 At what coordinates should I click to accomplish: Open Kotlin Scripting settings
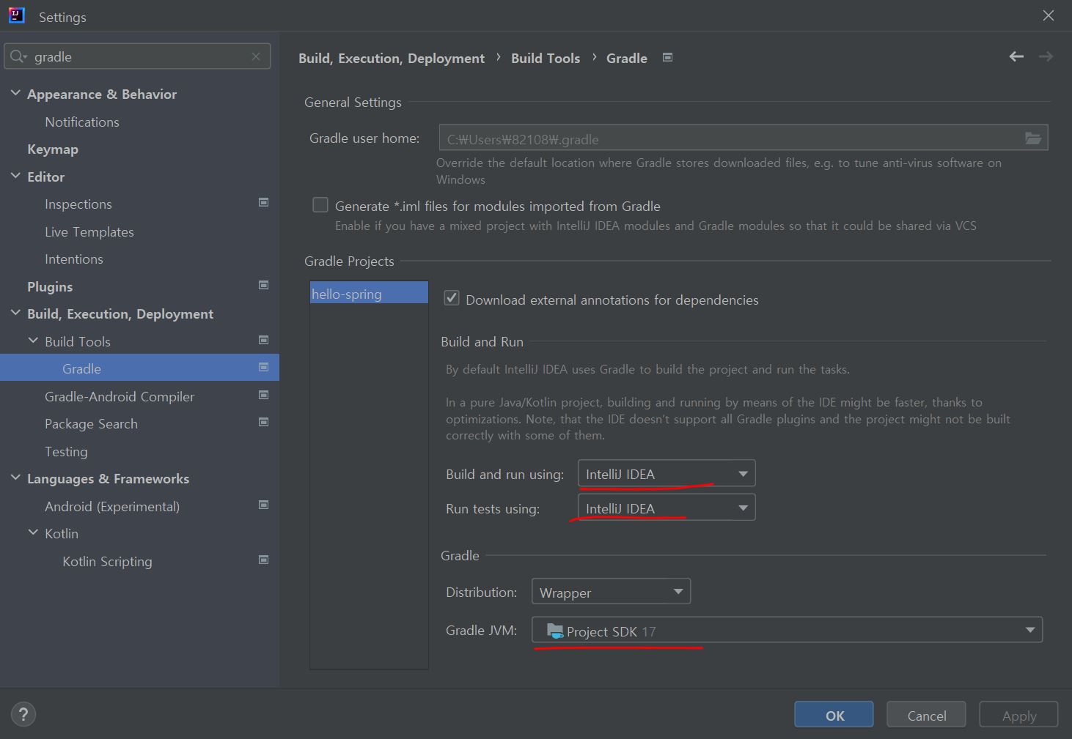[x=107, y=562]
